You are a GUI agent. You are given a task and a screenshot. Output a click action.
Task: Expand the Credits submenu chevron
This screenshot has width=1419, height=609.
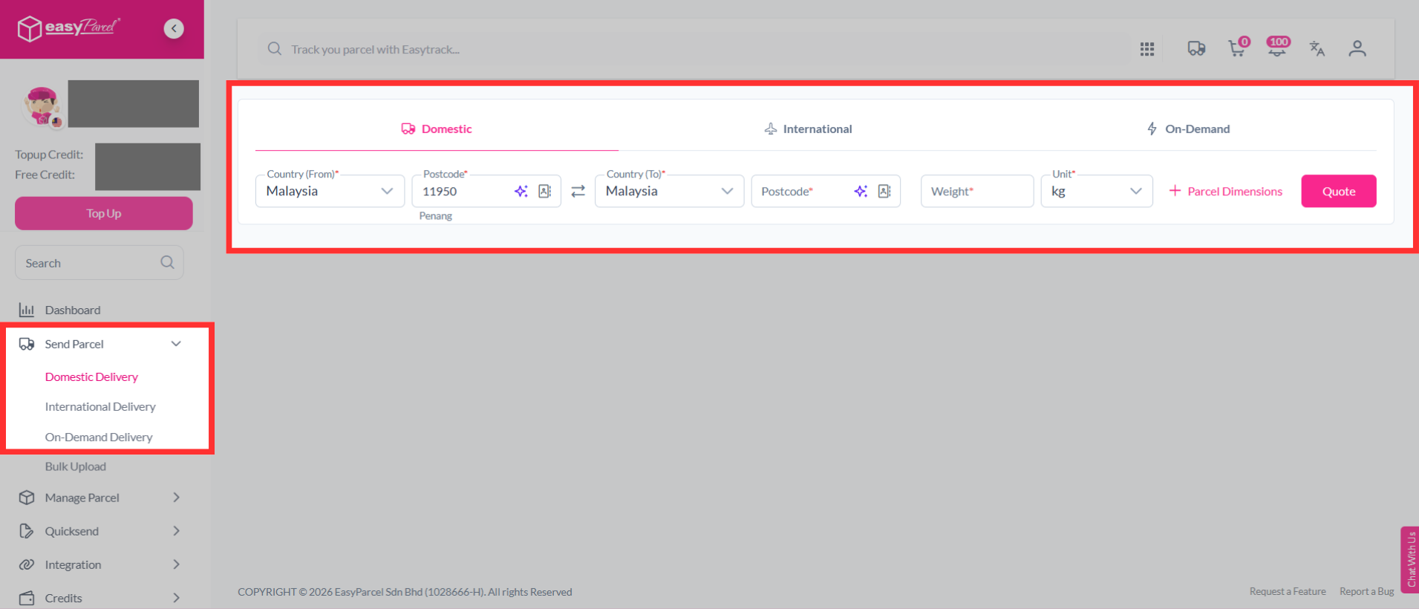(176, 598)
